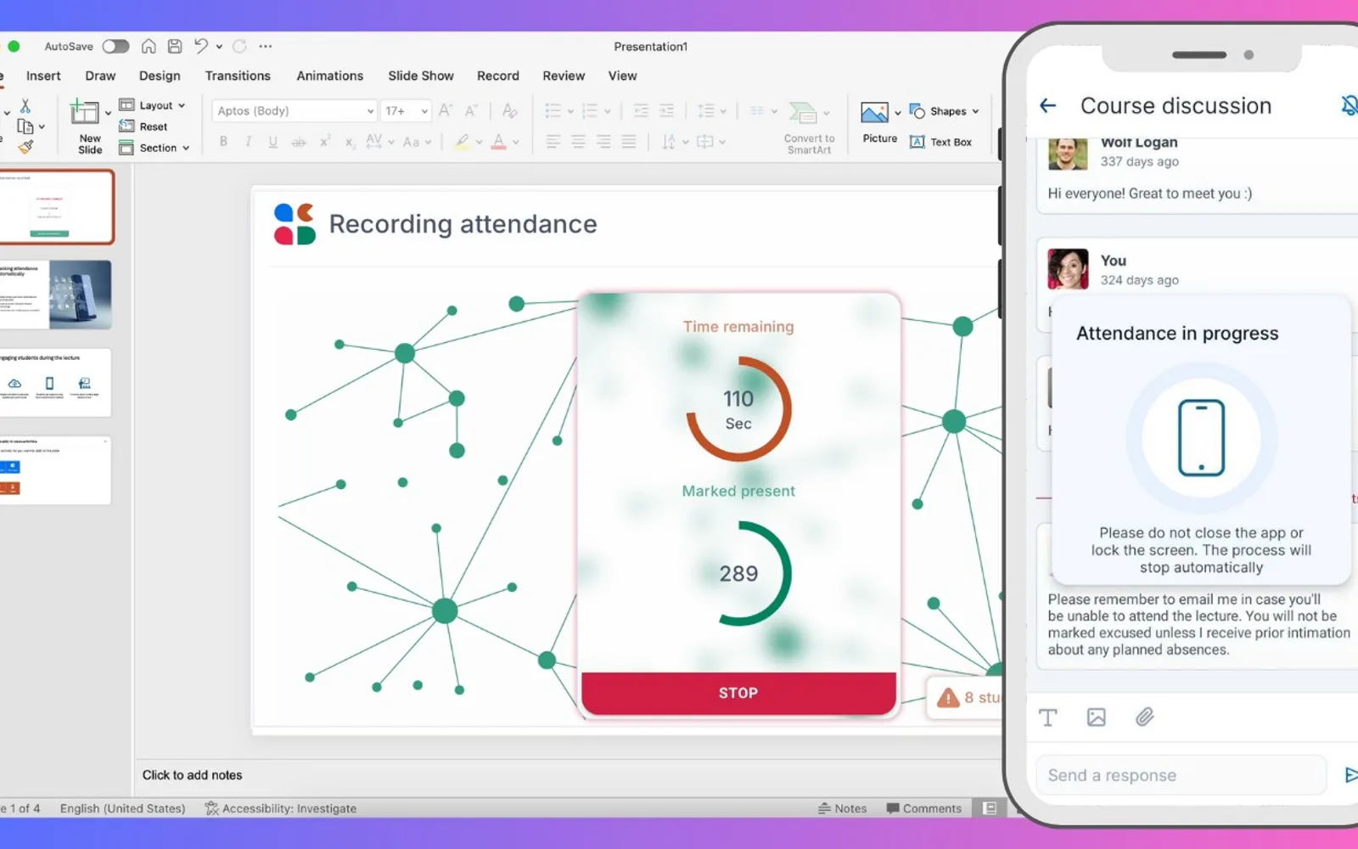
Task: Select the second slide thumbnail
Action: coord(55,295)
